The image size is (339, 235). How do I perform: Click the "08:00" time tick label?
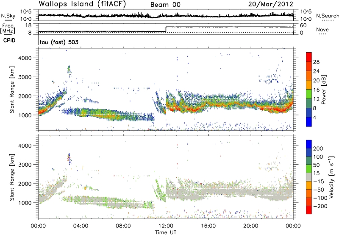[123, 226]
